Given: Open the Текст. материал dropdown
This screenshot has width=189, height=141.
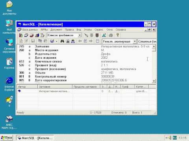Looking at the screenshot, I should pyautogui.click(x=135, y=42).
